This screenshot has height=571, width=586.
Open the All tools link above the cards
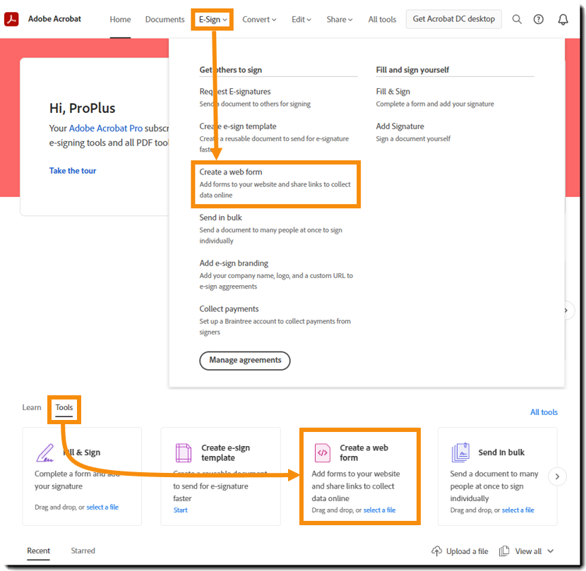[544, 411]
